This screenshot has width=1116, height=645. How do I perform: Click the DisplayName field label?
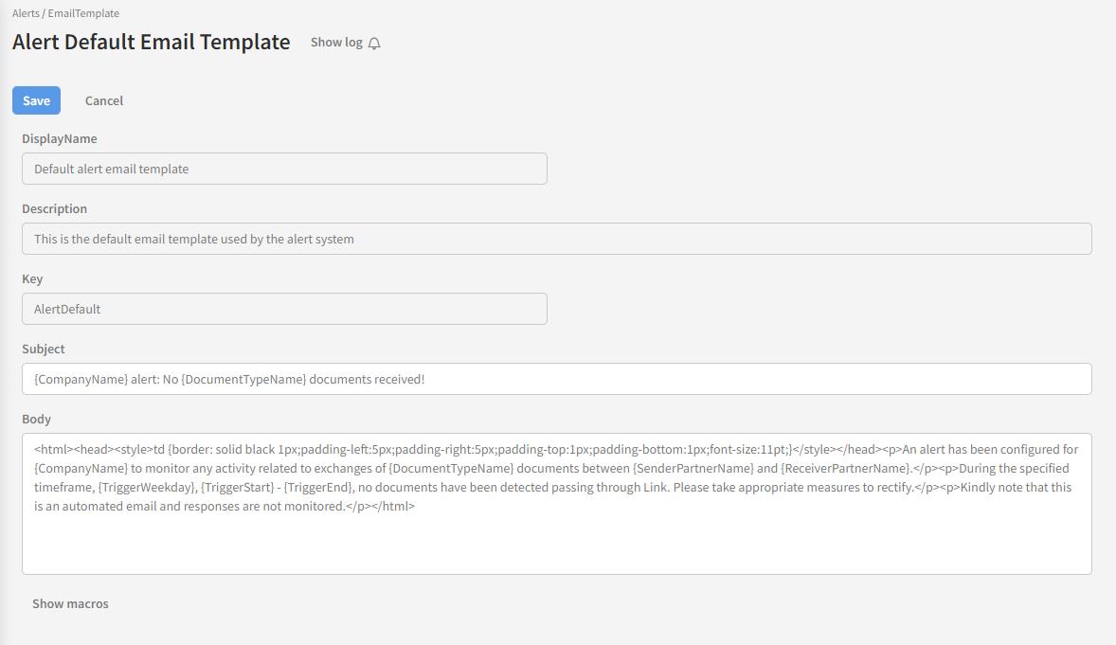pyautogui.click(x=60, y=138)
